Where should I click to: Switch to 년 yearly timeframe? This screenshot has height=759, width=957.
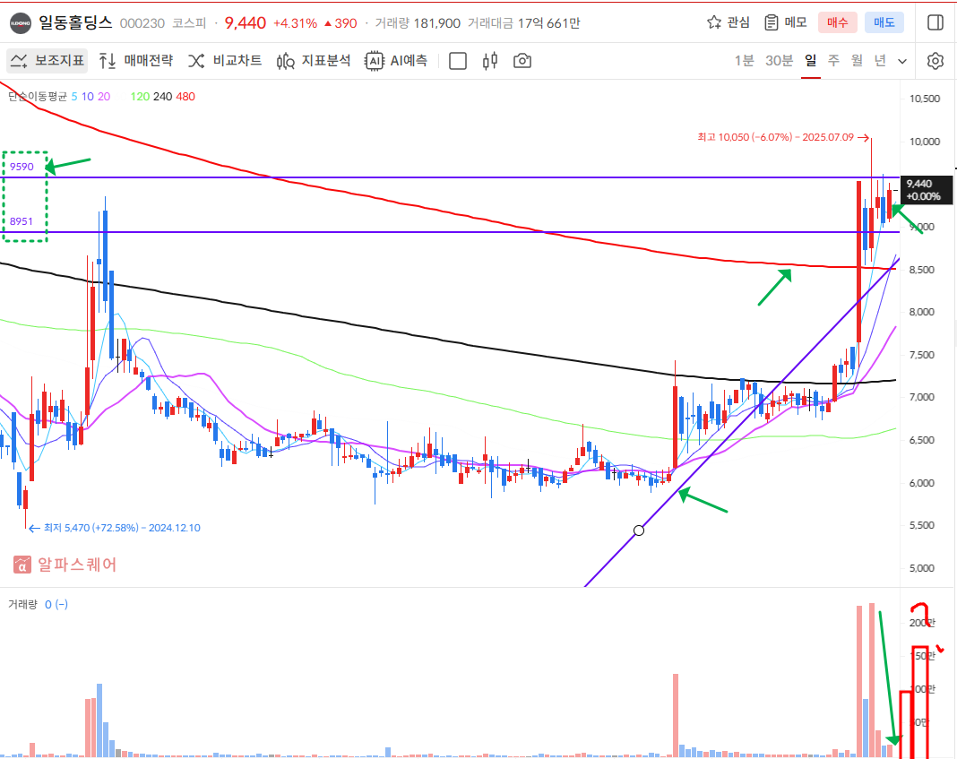[879, 60]
